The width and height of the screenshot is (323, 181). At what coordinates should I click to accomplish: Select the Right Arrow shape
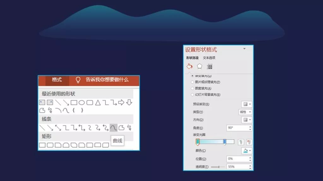[x=121, y=102]
